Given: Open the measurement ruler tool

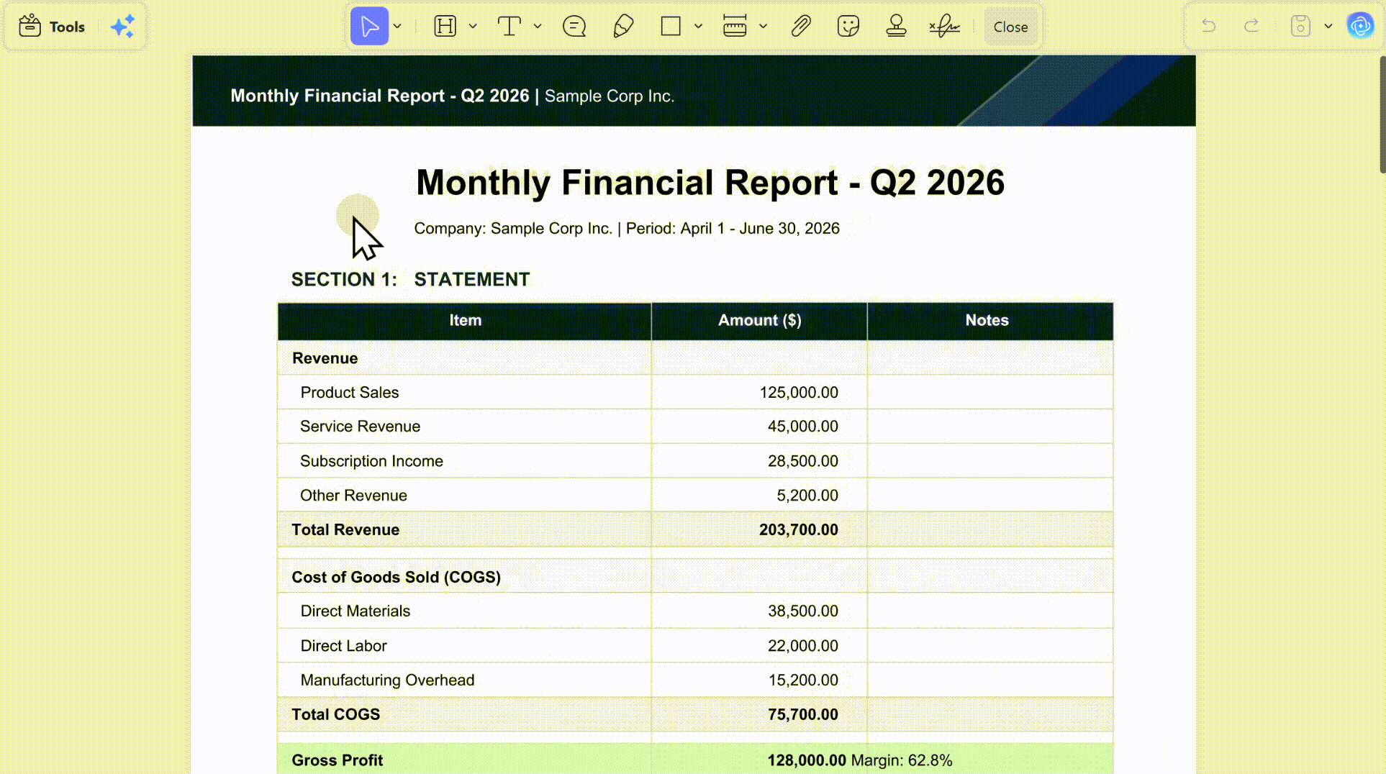Looking at the screenshot, I should (x=735, y=27).
